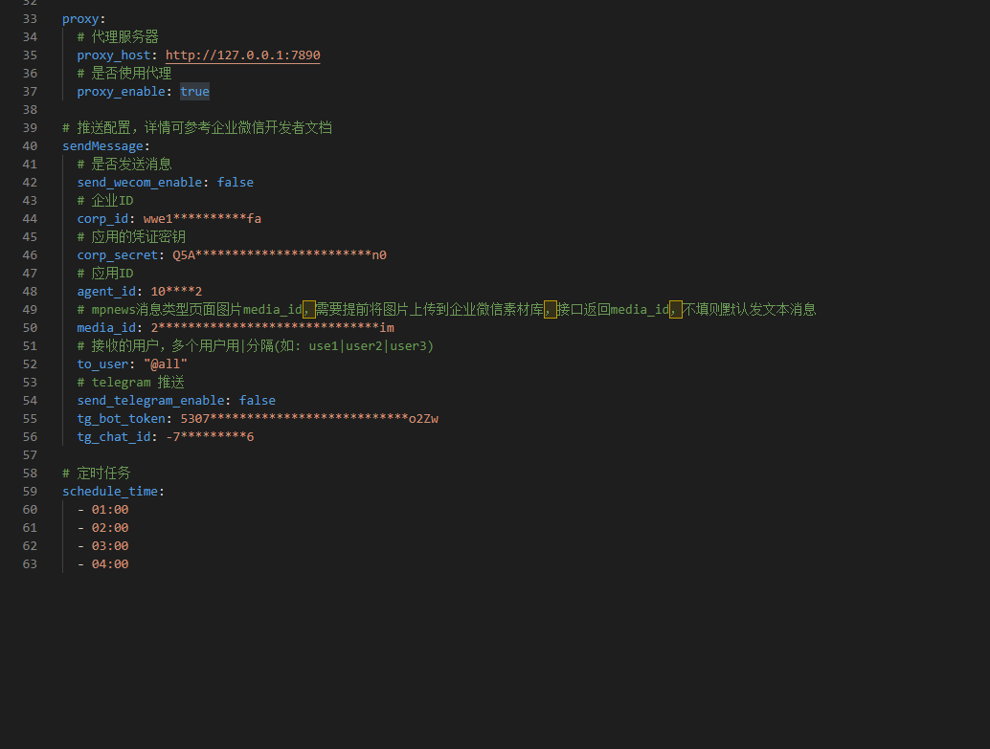
Task: Click the 01:00 list entry
Action: (109, 509)
